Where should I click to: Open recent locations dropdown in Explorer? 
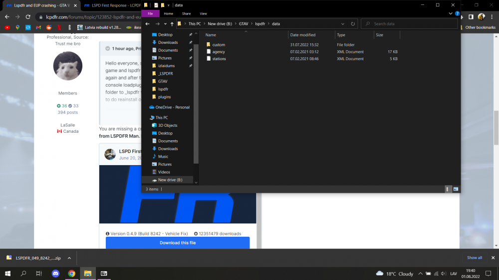point(165,24)
